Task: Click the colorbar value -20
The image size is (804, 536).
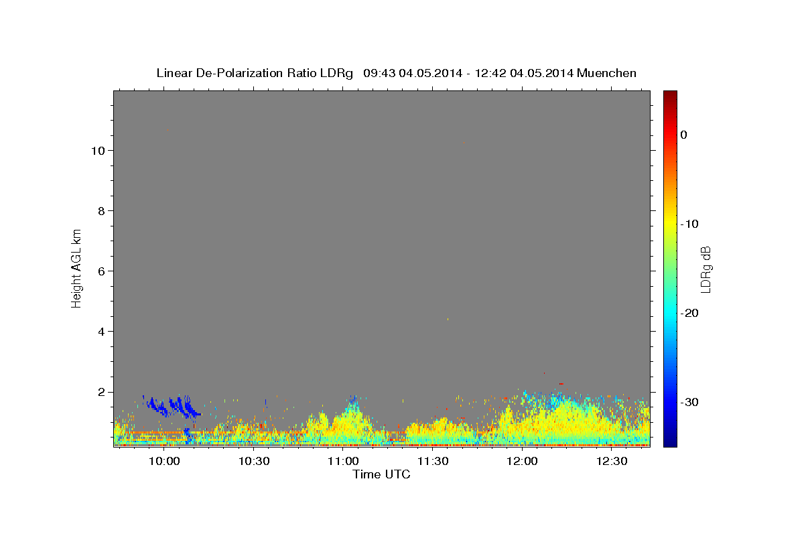Action: coord(690,313)
